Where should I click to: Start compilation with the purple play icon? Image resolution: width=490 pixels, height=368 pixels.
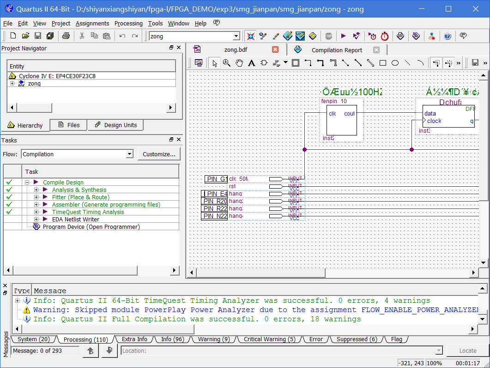[344, 36]
